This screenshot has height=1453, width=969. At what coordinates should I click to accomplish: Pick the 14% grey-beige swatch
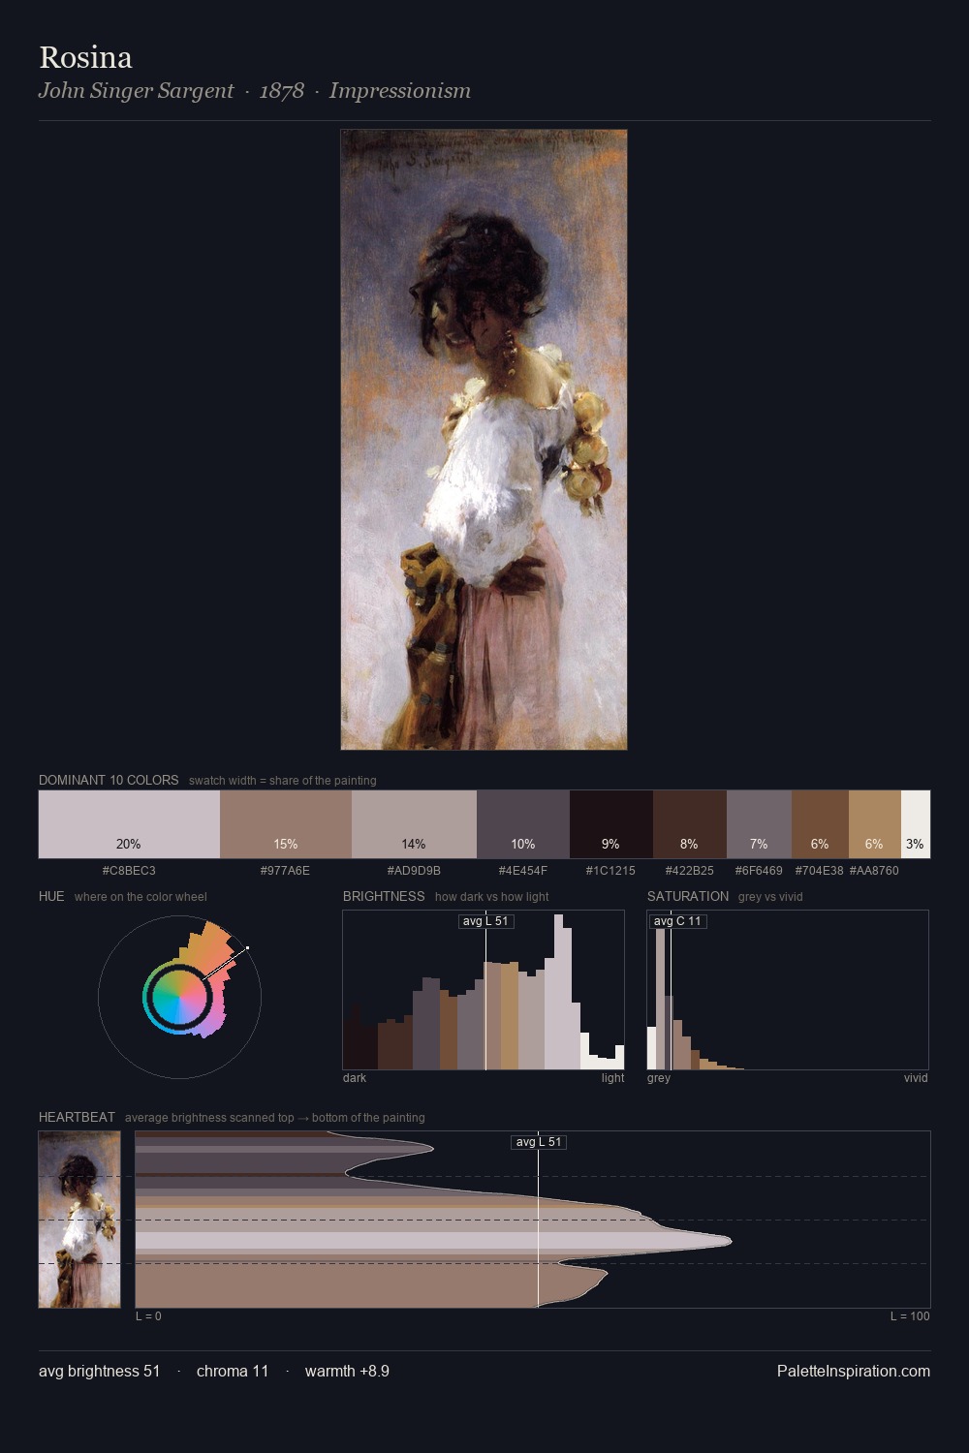coord(414,824)
